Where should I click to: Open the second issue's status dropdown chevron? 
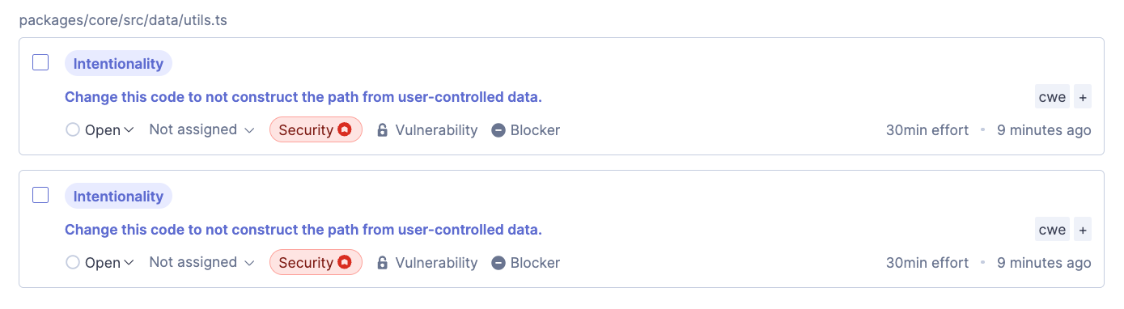click(129, 263)
